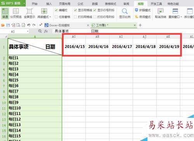Add a new document tab with plus
This screenshot has height=141, width=194.
pyautogui.click(x=140, y=25)
